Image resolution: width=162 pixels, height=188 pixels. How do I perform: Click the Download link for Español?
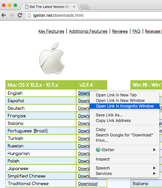[84, 101]
